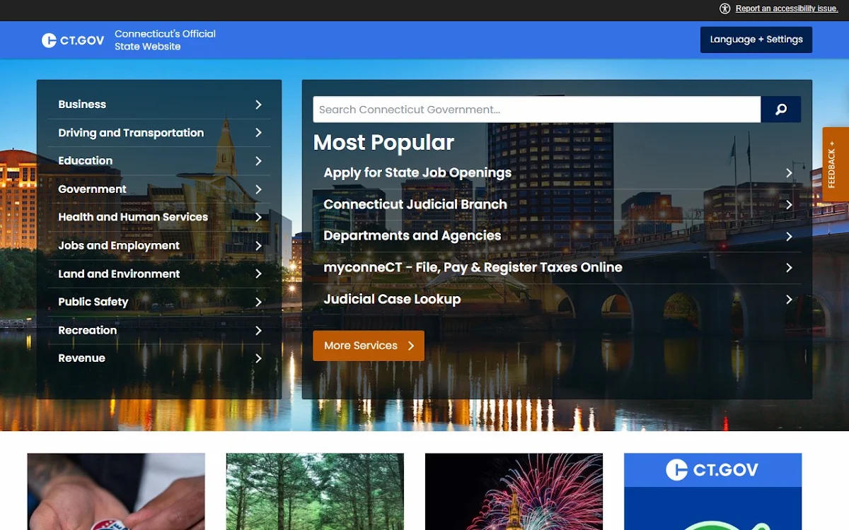Open the fireworks photo card
This screenshot has width=849, height=530.
coord(514,492)
